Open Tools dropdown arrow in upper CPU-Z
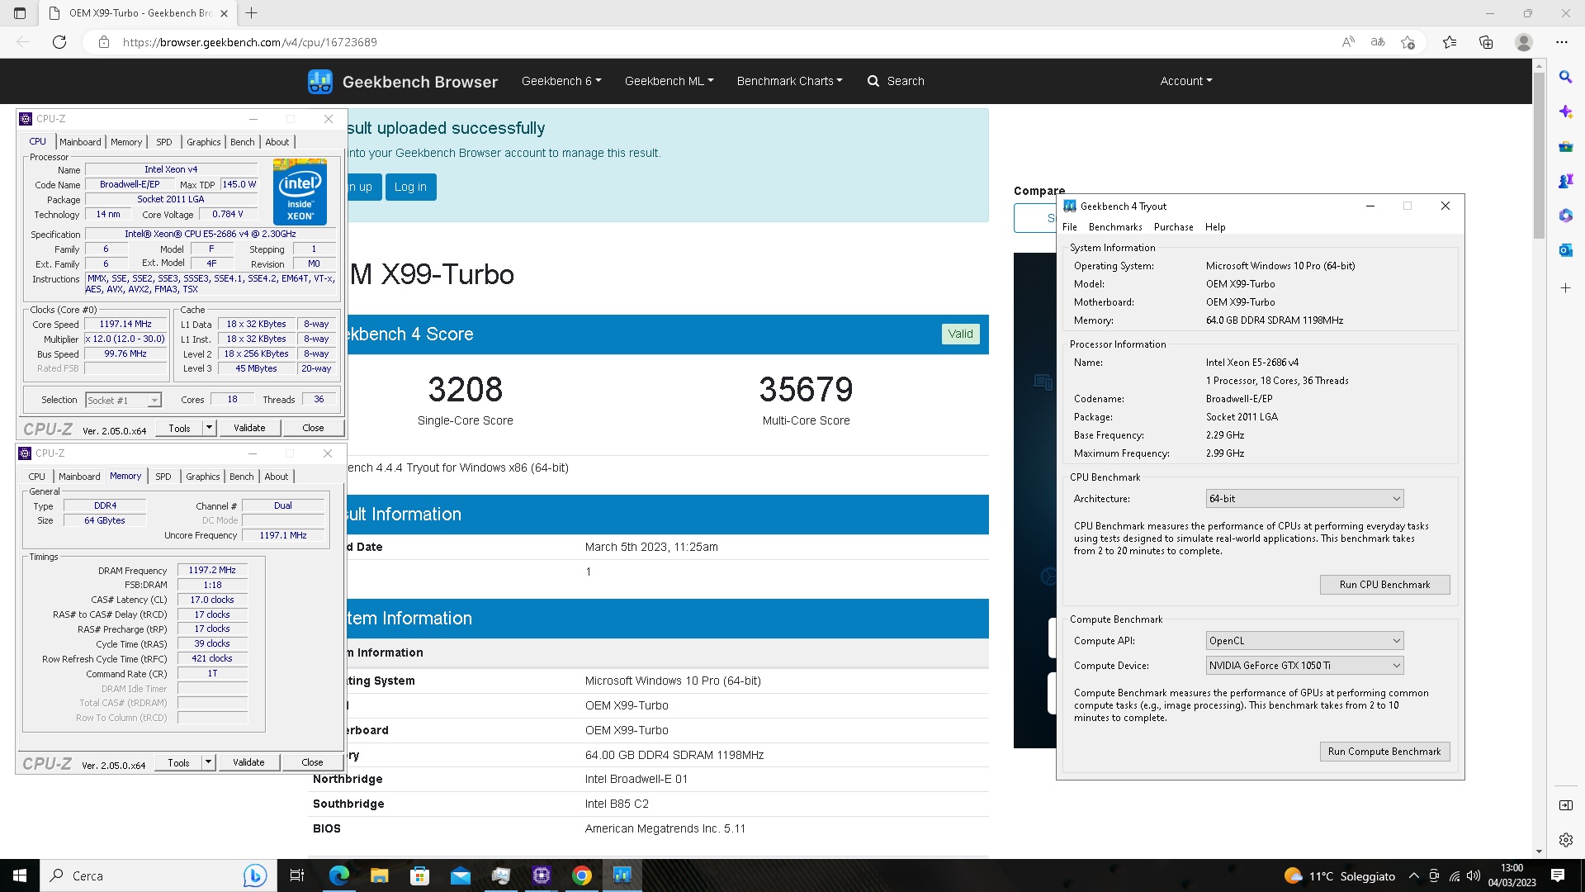Viewport: 1585px width, 892px height. click(x=210, y=428)
